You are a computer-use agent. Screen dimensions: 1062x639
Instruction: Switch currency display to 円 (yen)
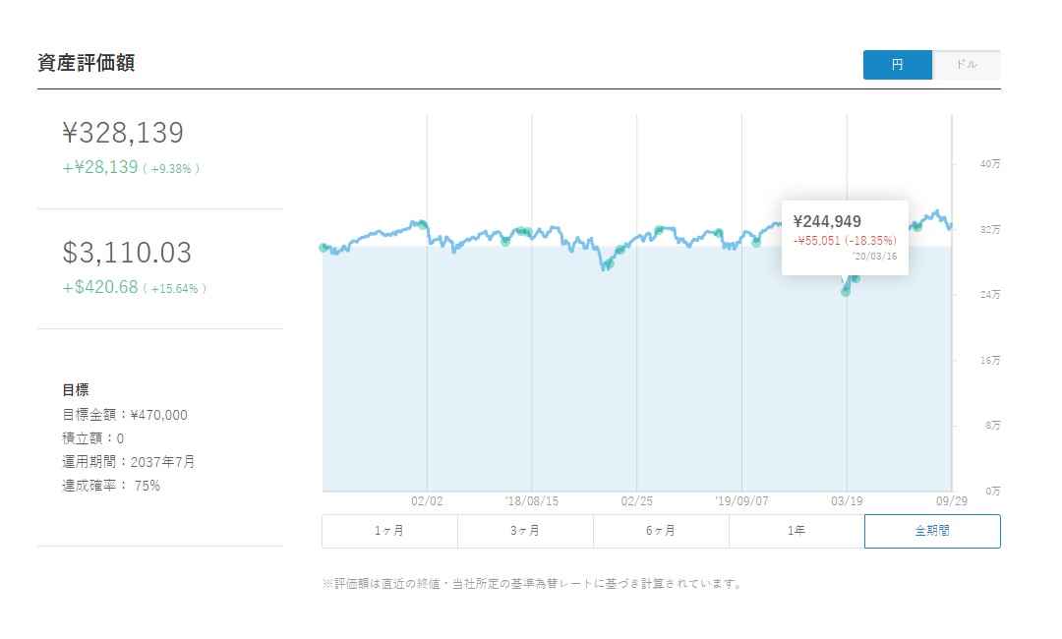pyautogui.click(x=897, y=65)
